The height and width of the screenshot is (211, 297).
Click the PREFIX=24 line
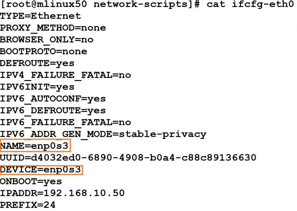click(x=28, y=205)
